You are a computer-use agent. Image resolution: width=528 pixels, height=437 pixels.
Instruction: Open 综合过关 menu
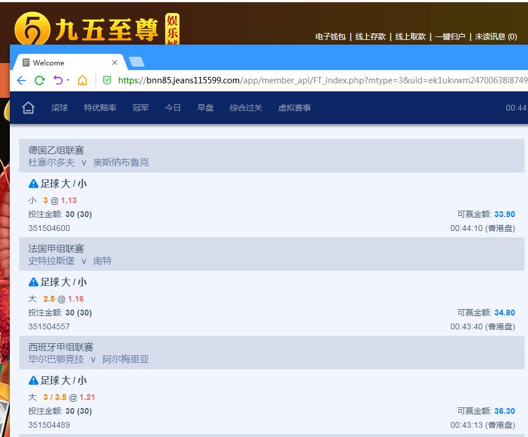(x=246, y=108)
